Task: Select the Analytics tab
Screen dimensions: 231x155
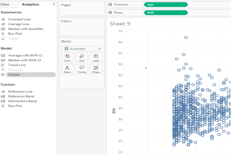Action: (x=31, y=4)
